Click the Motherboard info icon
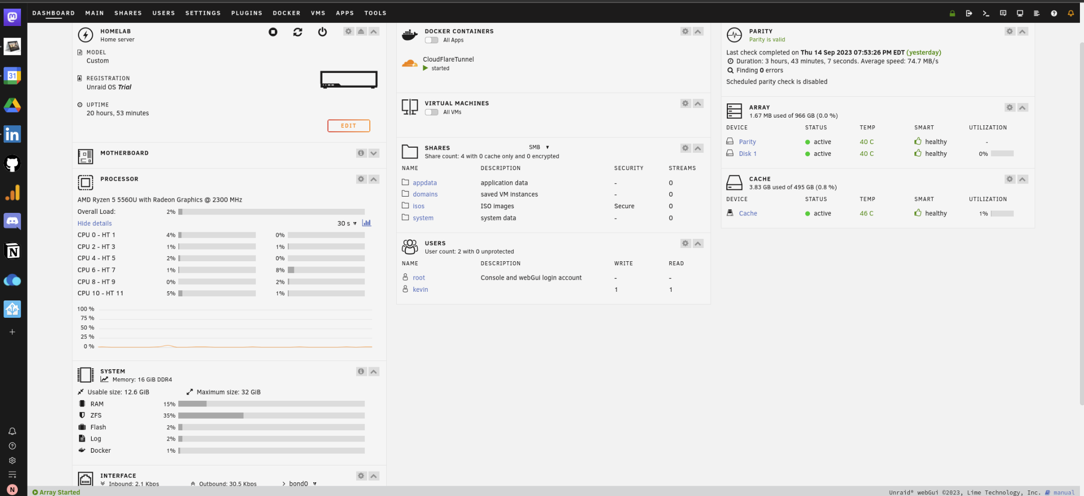 coord(361,153)
